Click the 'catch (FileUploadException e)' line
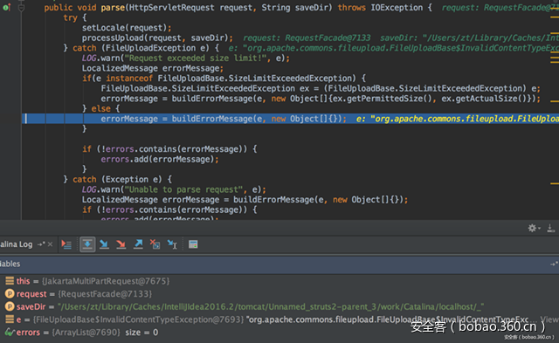 pos(141,48)
